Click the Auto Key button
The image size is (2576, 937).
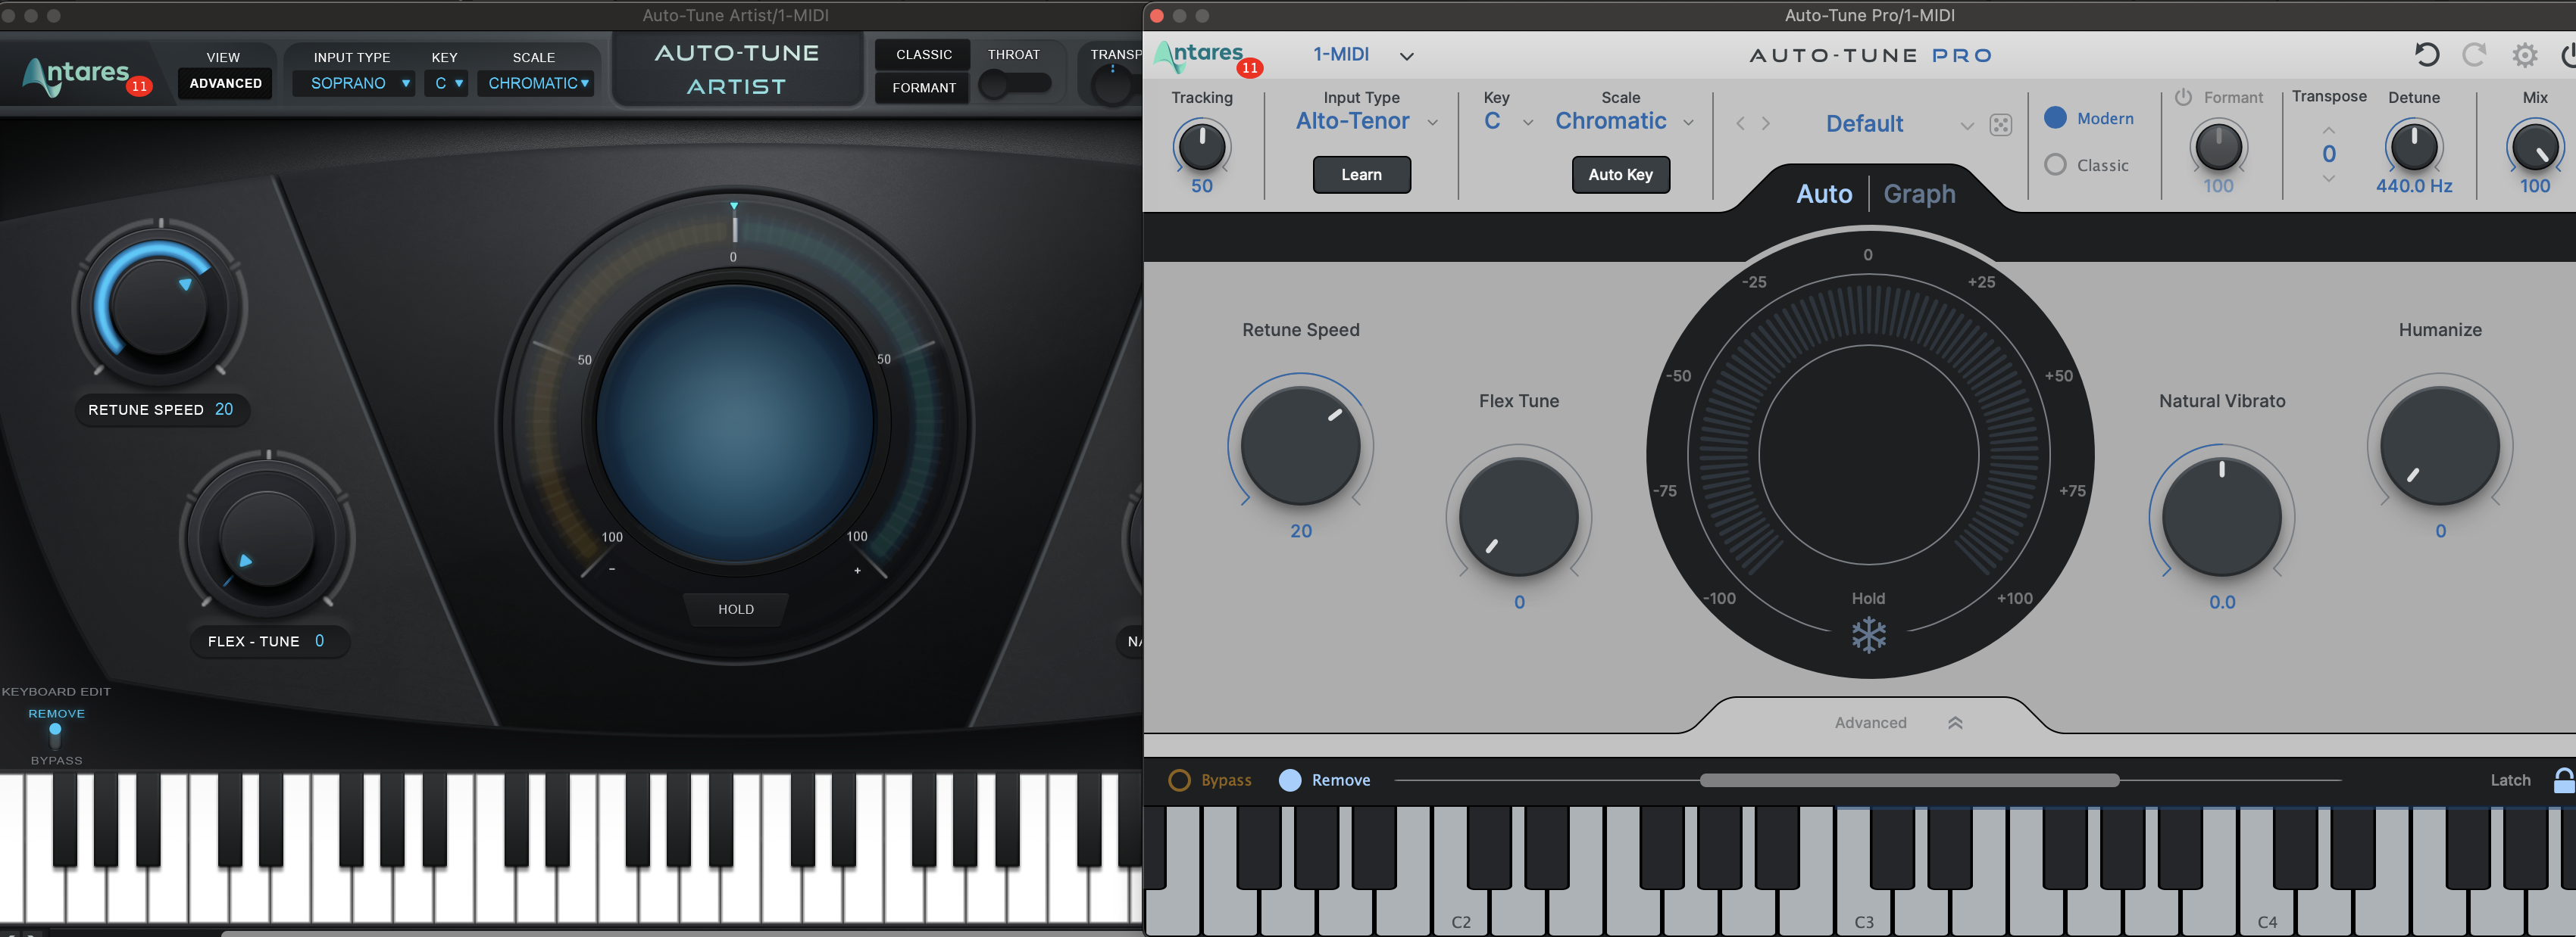pos(1620,175)
